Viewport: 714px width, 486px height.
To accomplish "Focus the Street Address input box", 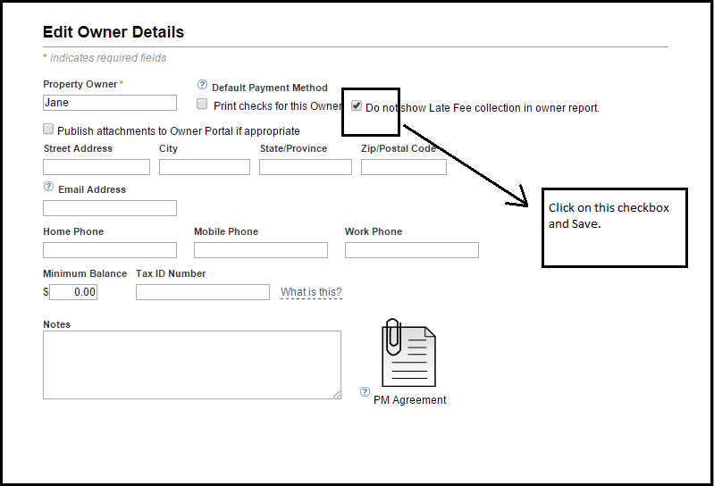I will [97, 167].
